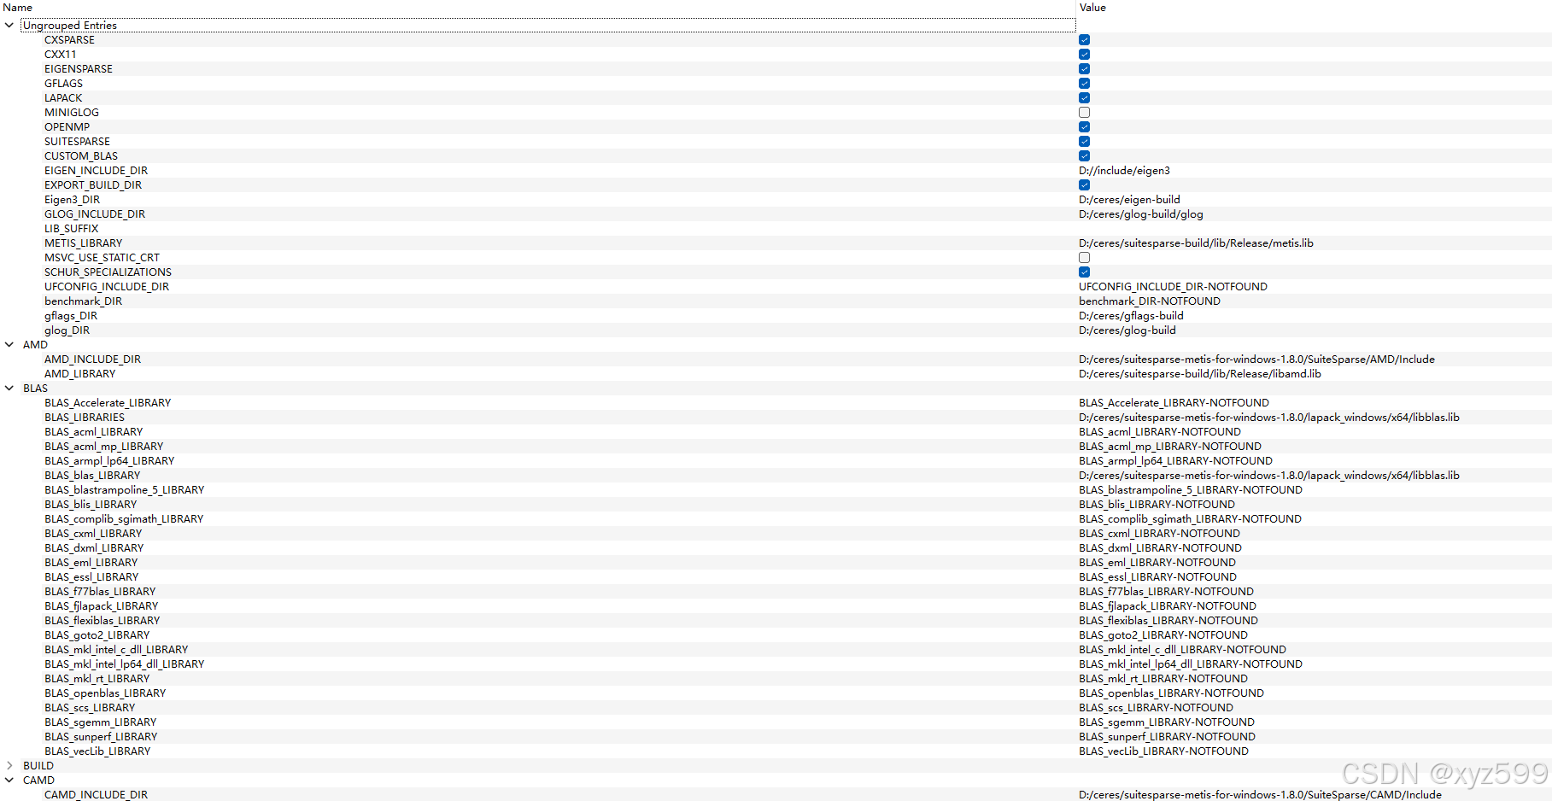Enable MSVC_USE_STATIC_CRT
1552x801 pixels.
coord(1084,257)
